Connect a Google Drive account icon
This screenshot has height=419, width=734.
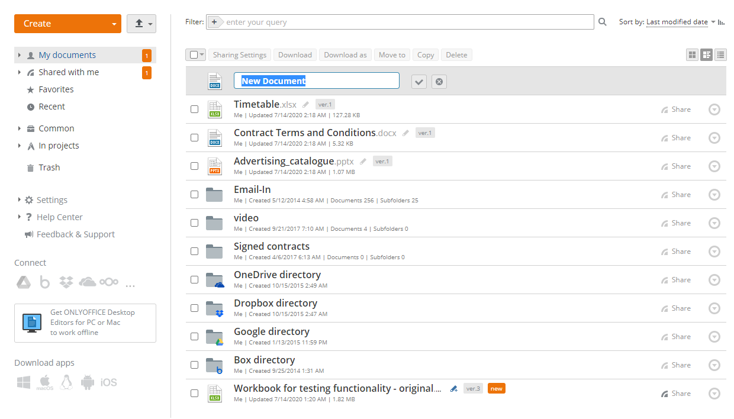click(23, 283)
